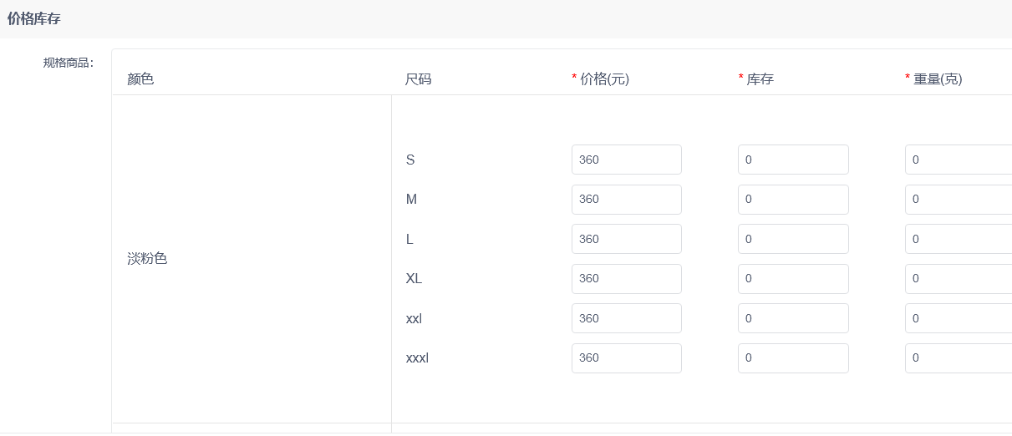Click the price field for size xxl
Screen dimensions: 1012x436
[626, 318]
